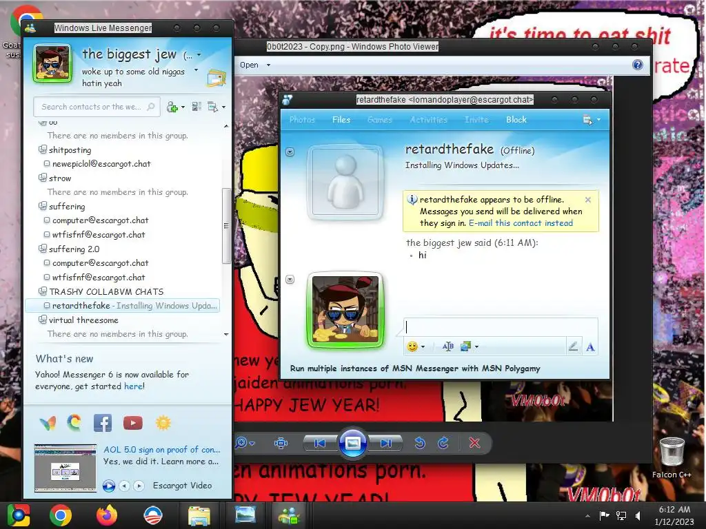Click Block in the chat toolbar
The height and width of the screenshot is (529, 706).
point(516,120)
